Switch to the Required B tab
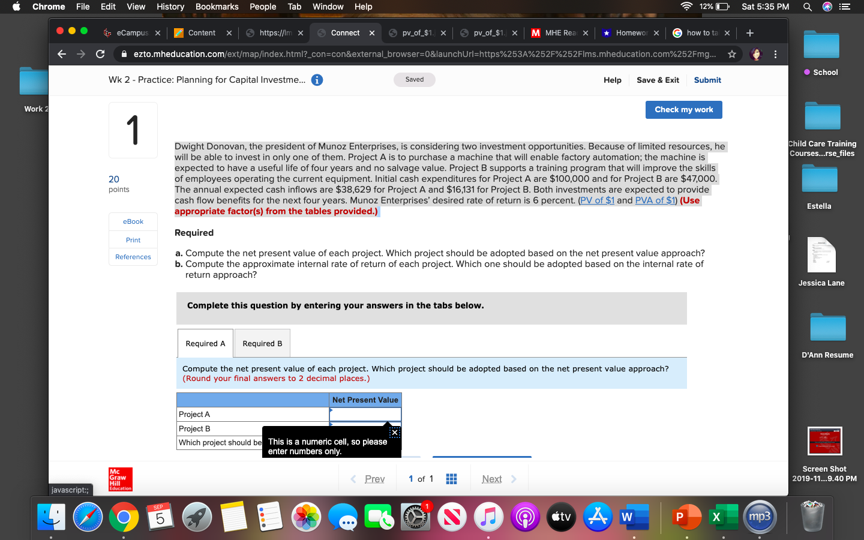 point(262,343)
